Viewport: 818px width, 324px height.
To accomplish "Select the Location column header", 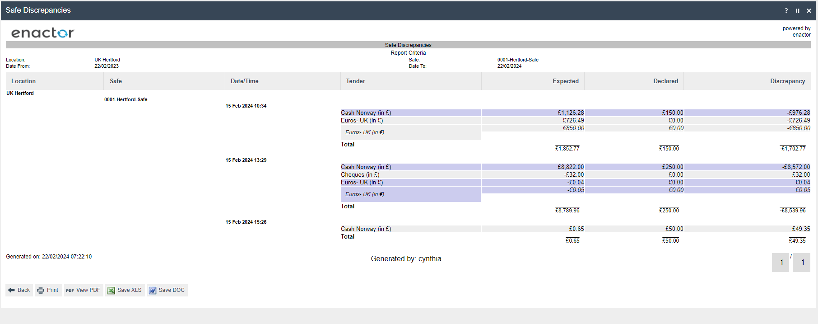I will point(23,81).
